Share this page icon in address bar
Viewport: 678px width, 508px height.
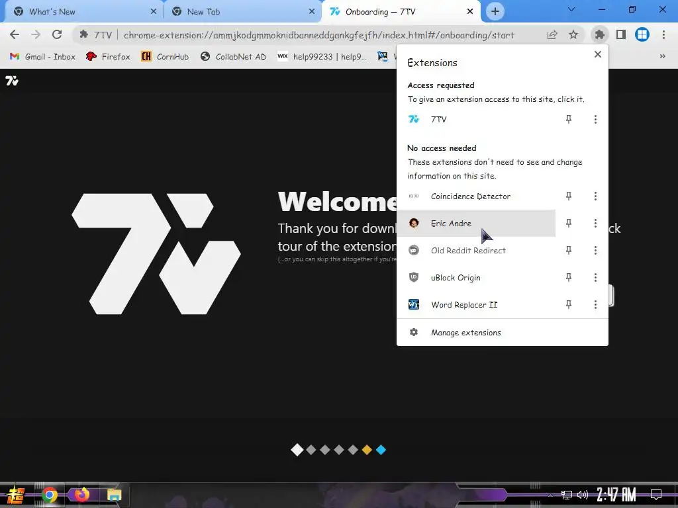pyautogui.click(x=552, y=34)
